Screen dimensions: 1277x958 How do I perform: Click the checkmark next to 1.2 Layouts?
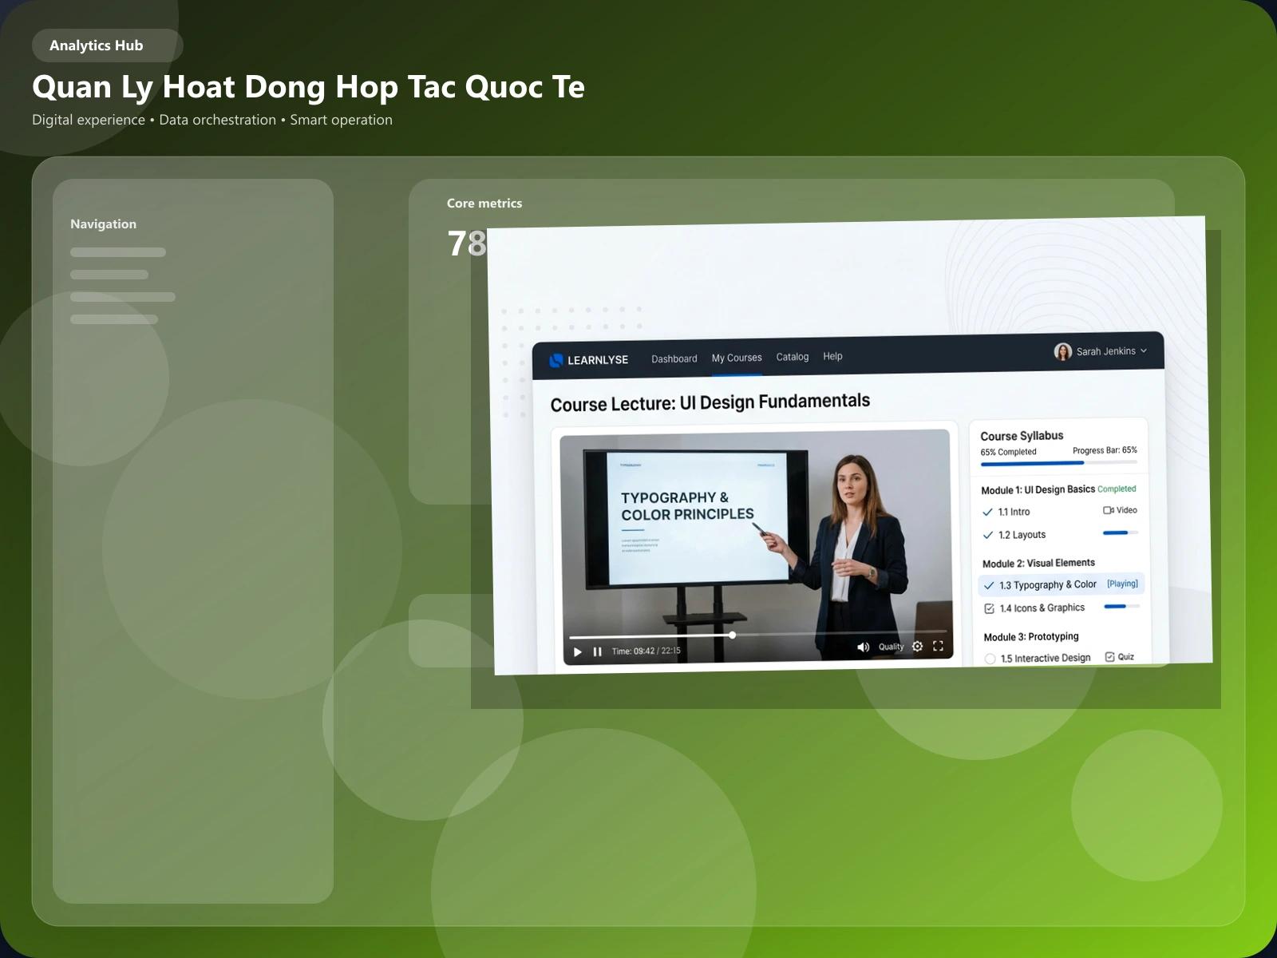coord(988,535)
